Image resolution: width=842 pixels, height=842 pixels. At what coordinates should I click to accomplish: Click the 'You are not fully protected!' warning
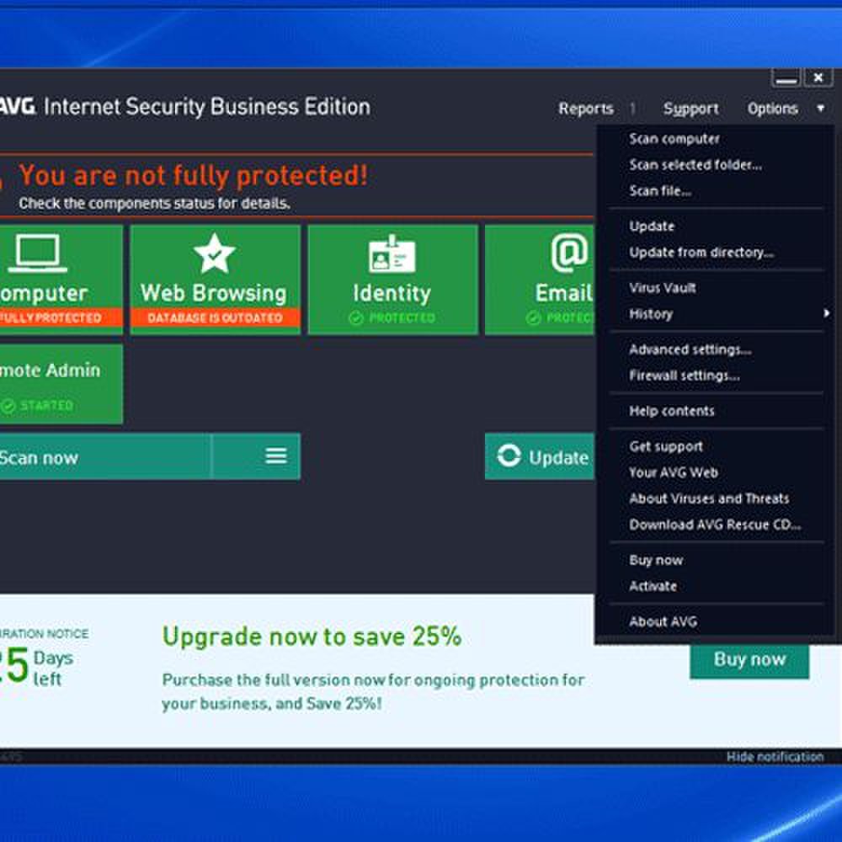point(194,176)
